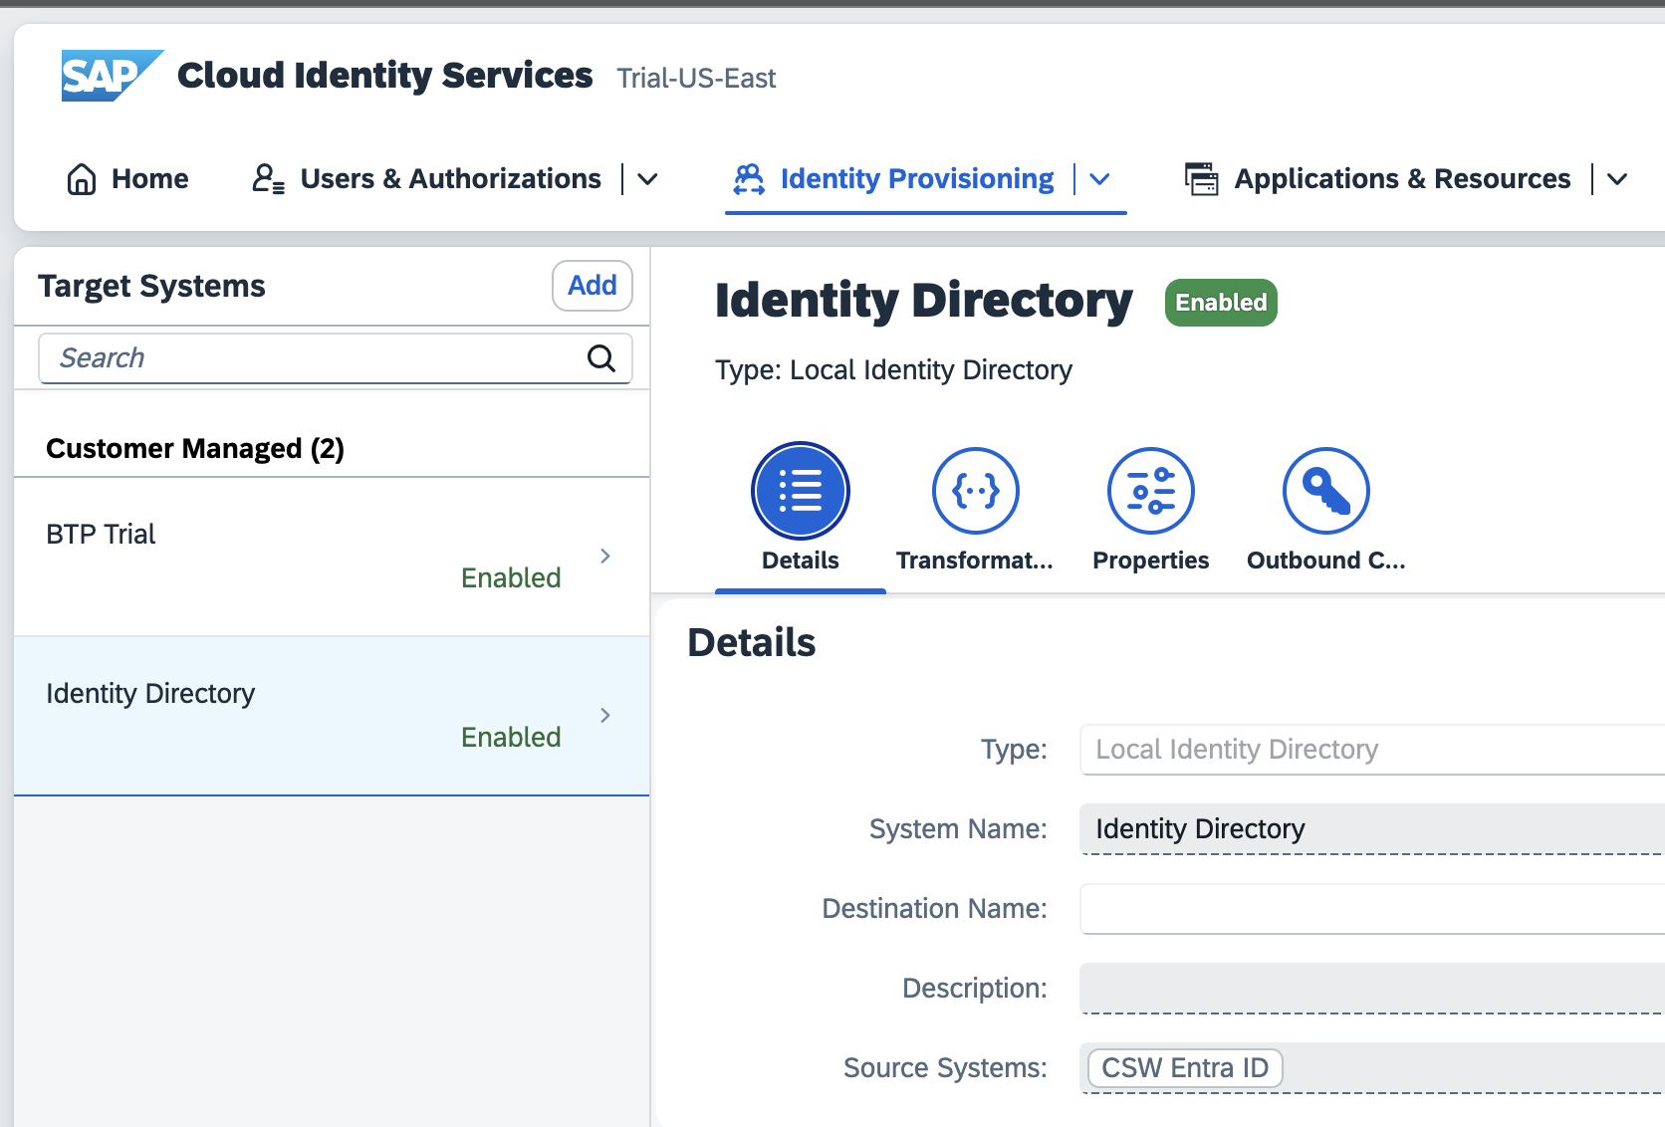This screenshot has width=1665, height=1127.
Task: Click the Target Systems search field
Action: tap(336, 358)
